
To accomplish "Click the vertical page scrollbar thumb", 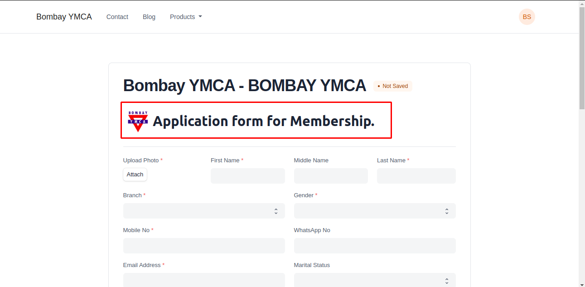I will click(582, 58).
